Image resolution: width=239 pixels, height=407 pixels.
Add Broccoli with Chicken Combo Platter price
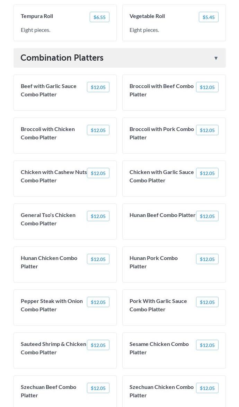98,130
